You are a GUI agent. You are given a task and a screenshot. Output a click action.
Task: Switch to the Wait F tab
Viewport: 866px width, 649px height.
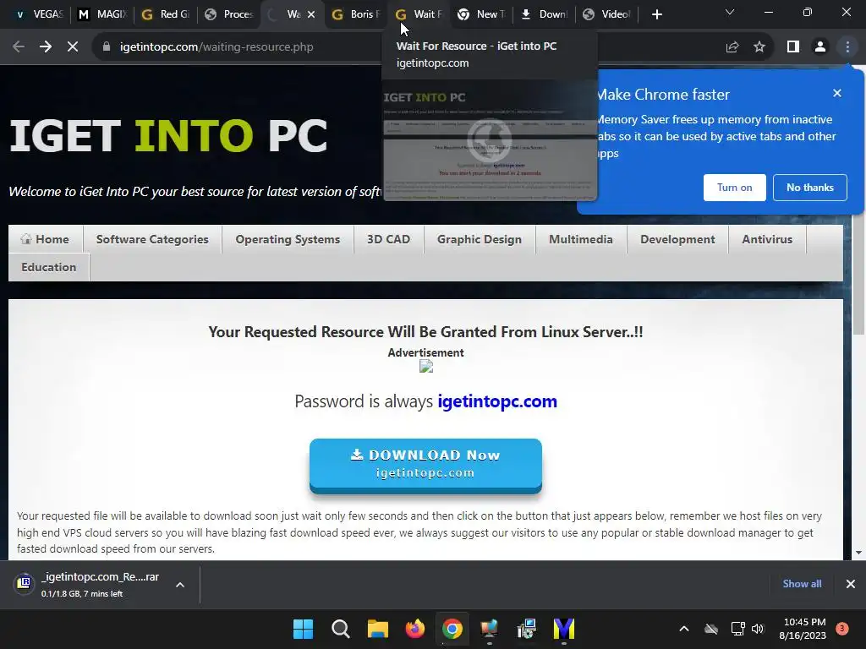click(x=419, y=14)
